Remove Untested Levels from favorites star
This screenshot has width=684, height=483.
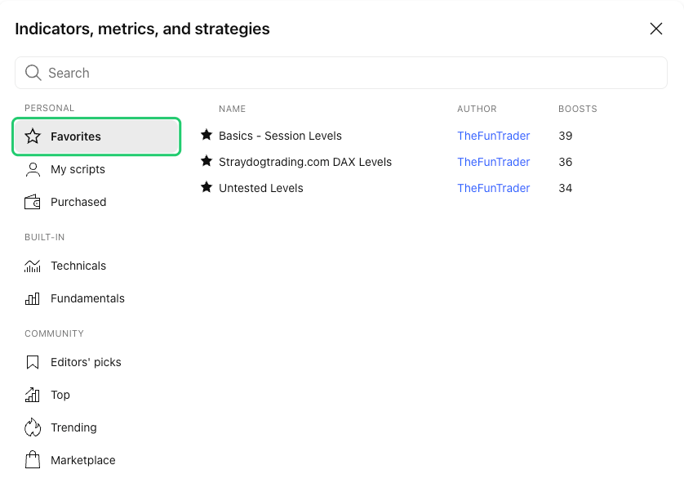pyautogui.click(x=207, y=187)
